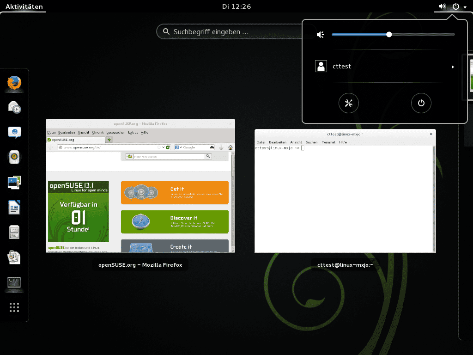The height and width of the screenshot is (355, 473).
Task: Click the volume icon in top bar
Action: (442, 6)
